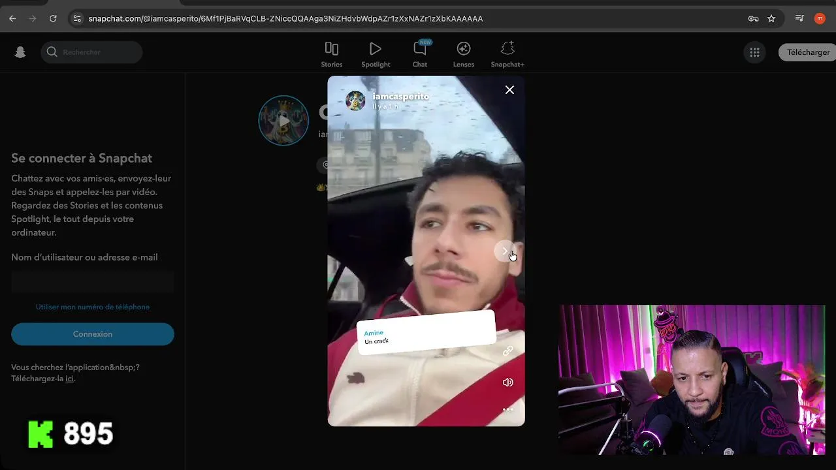
Task: Click the Amine reply sticker
Action: pyautogui.click(x=426, y=332)
